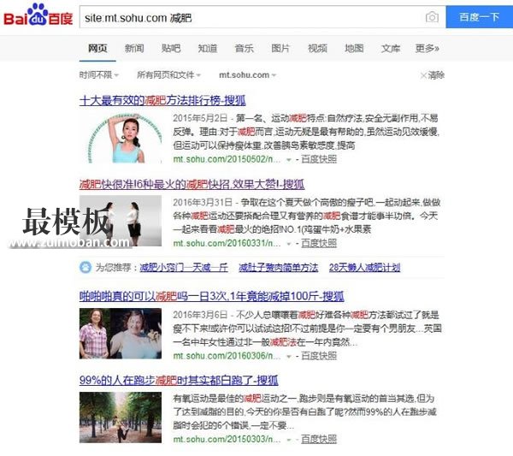This screenshot has height=456, width=513.
Task: Click the date text 2016年3月6日
Action: [x=200, y=315]
